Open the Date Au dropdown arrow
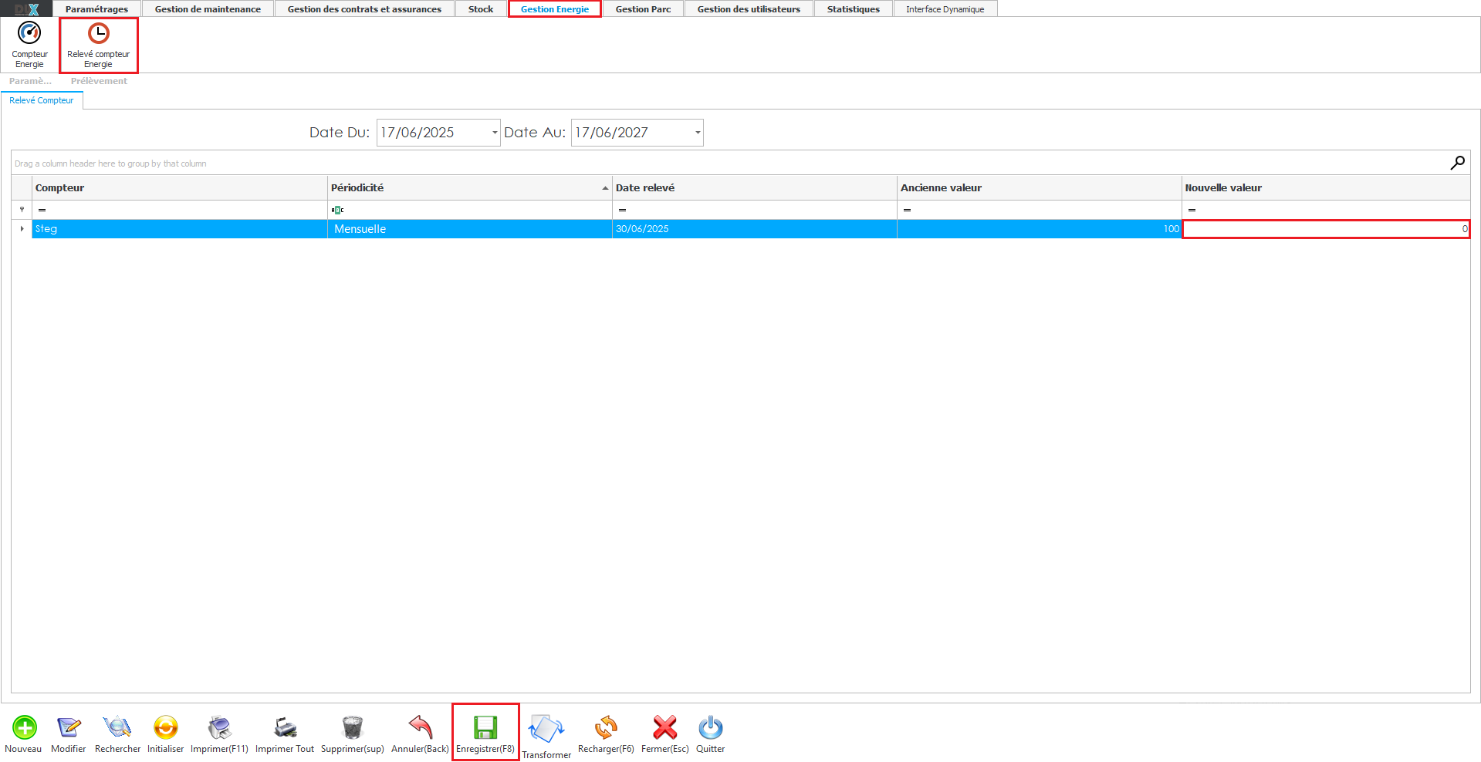 tap(698, 133)
